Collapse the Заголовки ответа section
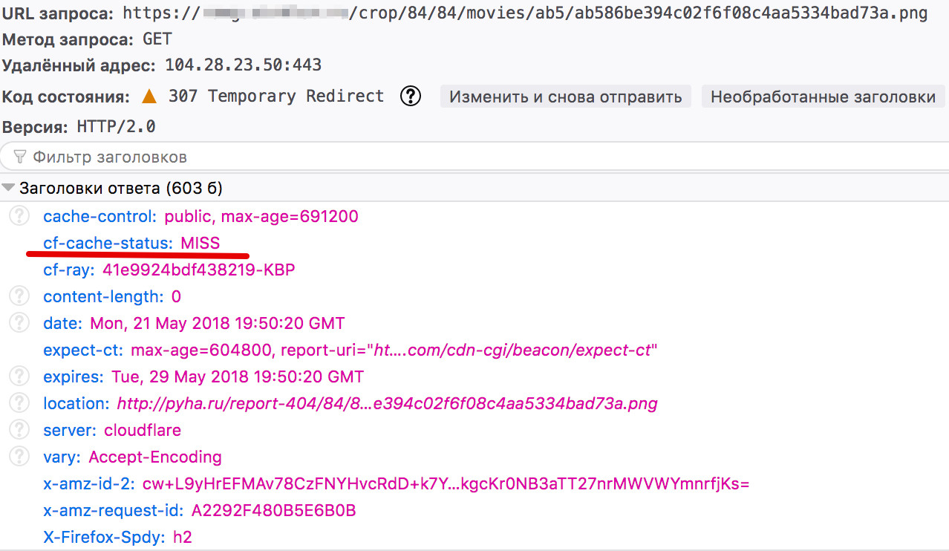This screenshot has height=551, width=949. click(7, 187)
